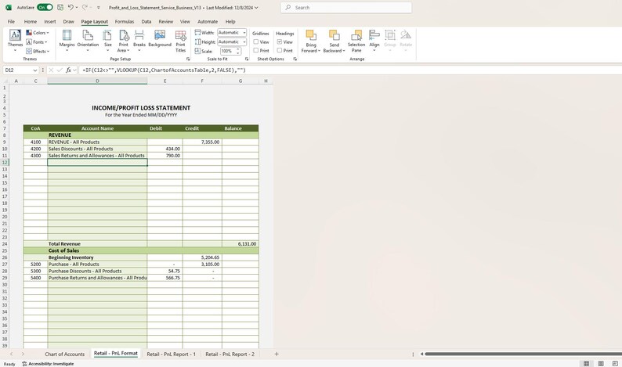Click the Name Box showing D12
Viewport: 622px width, 367px height.
17,70
